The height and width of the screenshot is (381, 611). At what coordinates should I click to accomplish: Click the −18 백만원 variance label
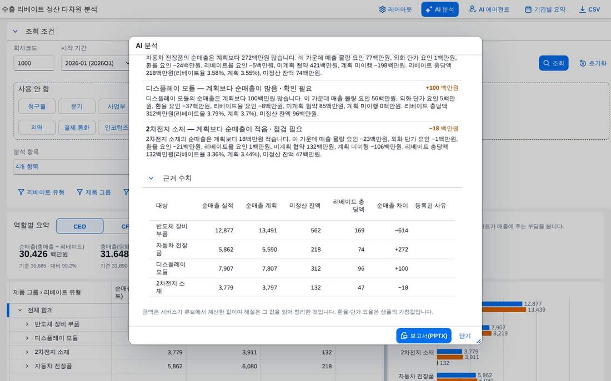pos(443,129)
